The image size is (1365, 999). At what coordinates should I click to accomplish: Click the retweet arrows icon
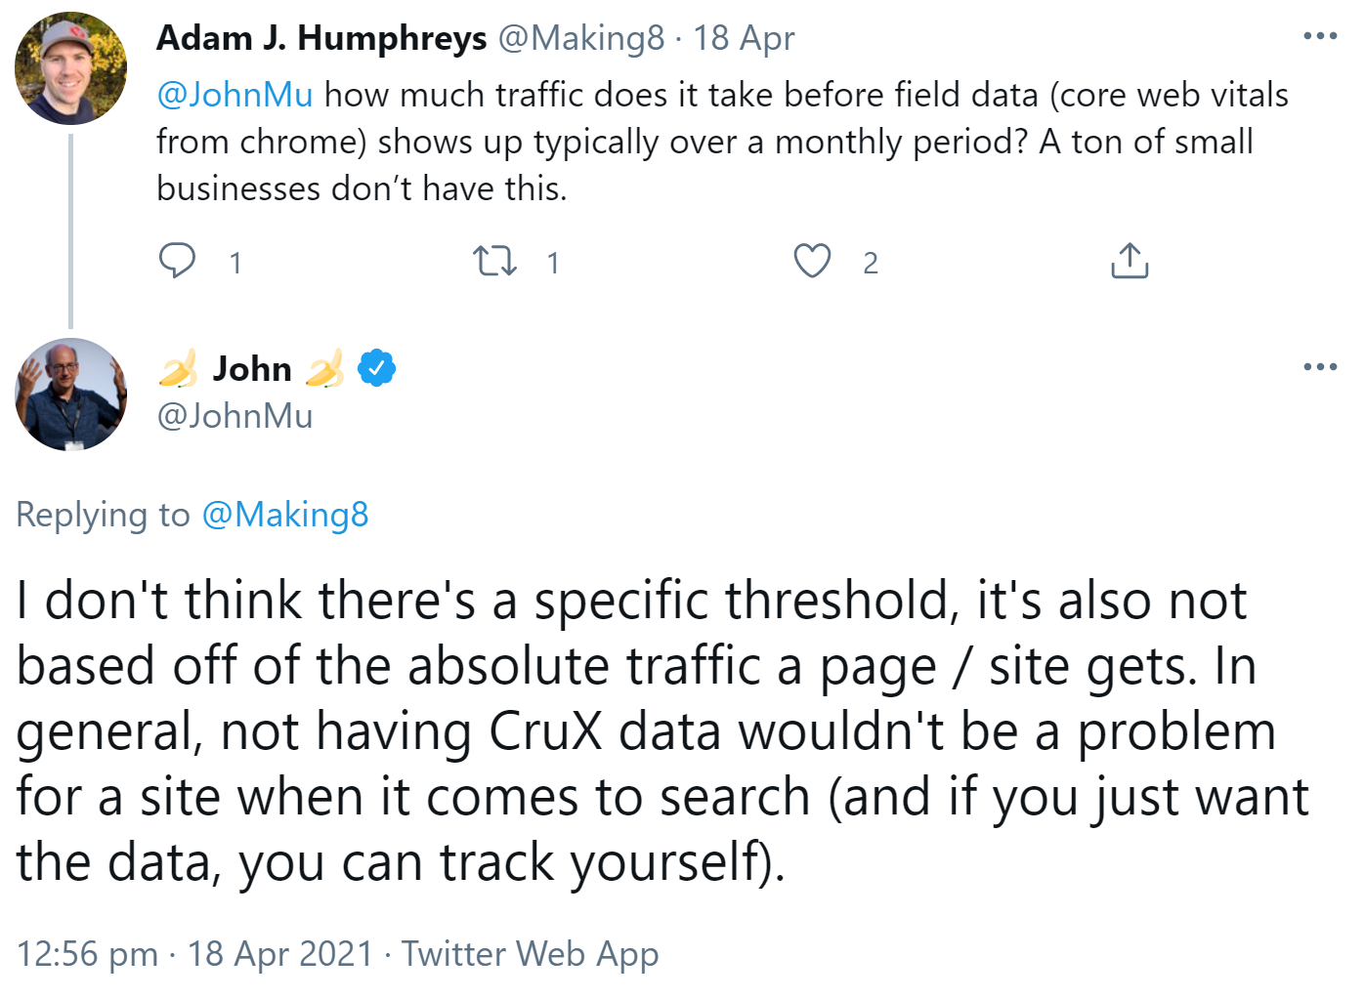pyautogui.click(x=494, y=261)
